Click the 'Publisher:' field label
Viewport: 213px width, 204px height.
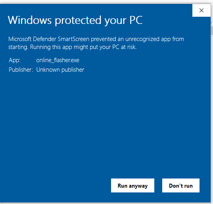21,70
